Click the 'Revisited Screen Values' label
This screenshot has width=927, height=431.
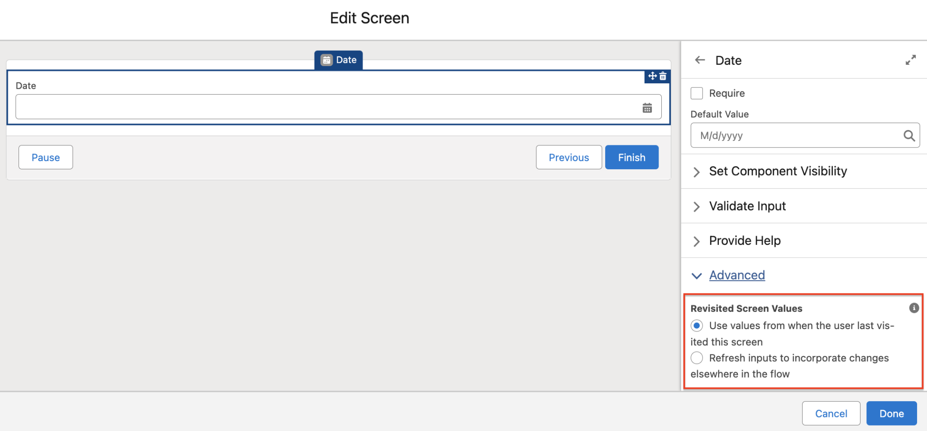pos(746,308)
